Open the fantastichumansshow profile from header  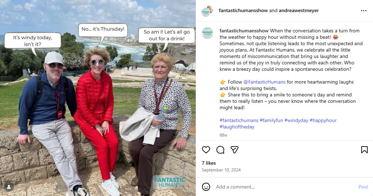243,10
